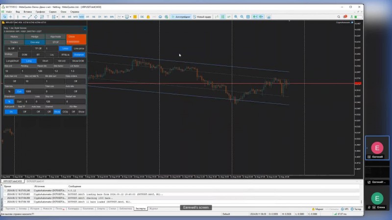
Task: Open the MQL IDE editor icon
Action: pyautogui.click(x=142, y=17)
